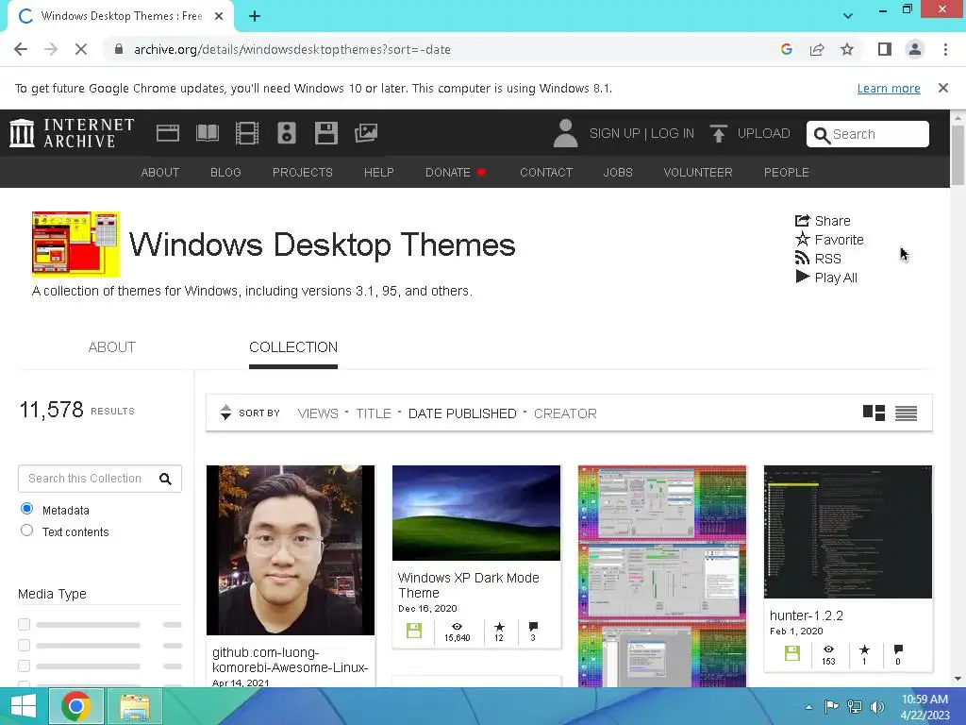Viewport: 966px width, 725px height.
Task: Click the LOG IN link
Action: (x=672, y=133)
